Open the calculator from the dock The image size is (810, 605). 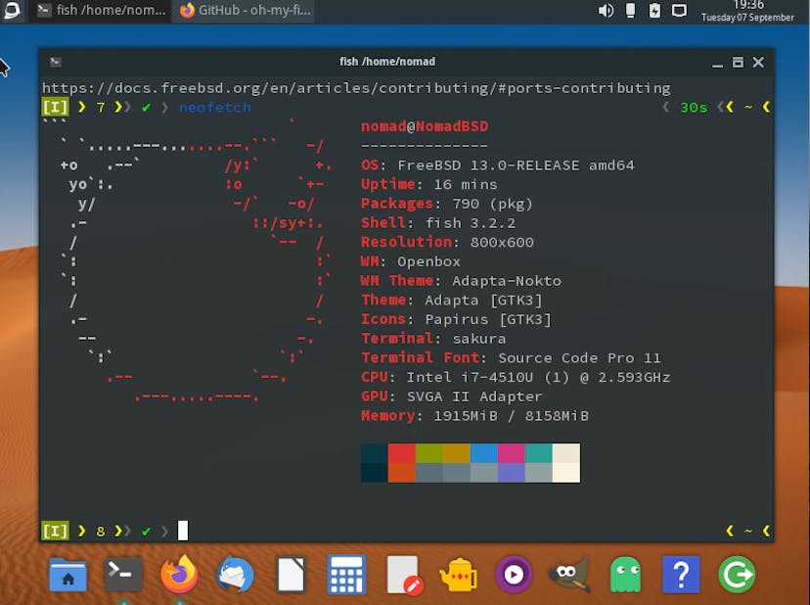click(345, 575)
